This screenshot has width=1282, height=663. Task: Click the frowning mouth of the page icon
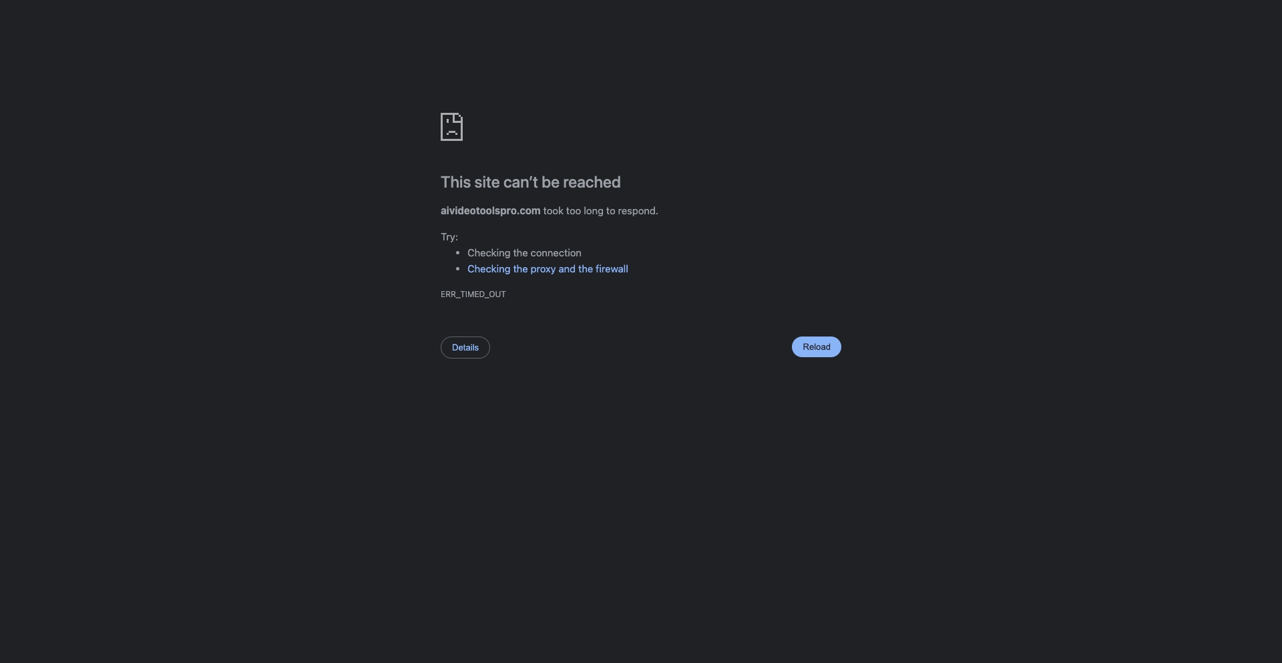[452, 132]
